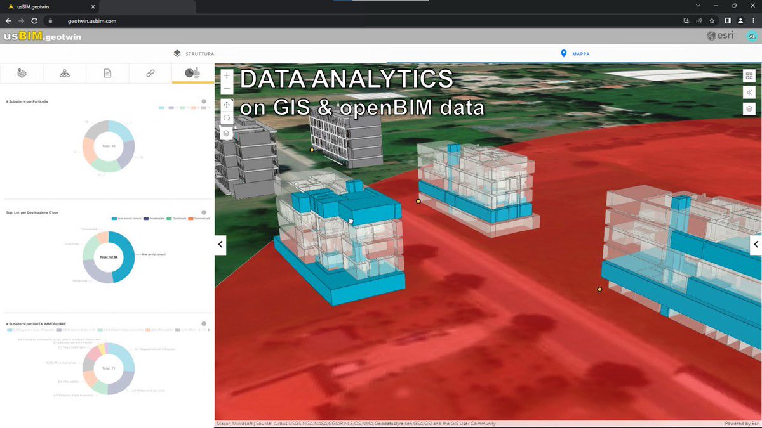Click the address bar geotwin.usbim.com
The width and height of the screenshot is (762, 428).
tap(92, 20)
